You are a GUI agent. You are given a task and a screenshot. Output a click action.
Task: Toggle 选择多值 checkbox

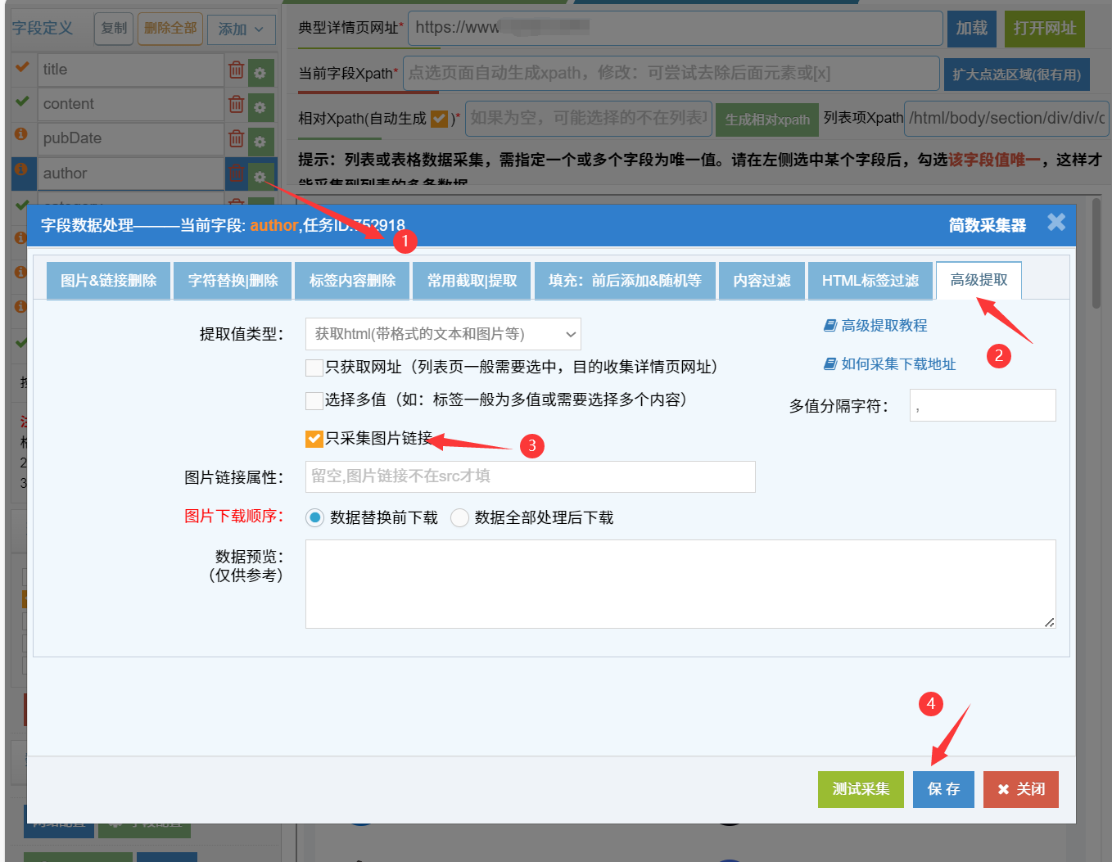[x=314, y=400]
